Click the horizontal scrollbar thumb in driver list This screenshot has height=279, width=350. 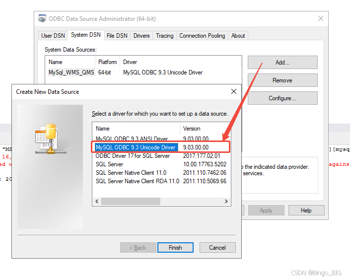coord(131,202)
